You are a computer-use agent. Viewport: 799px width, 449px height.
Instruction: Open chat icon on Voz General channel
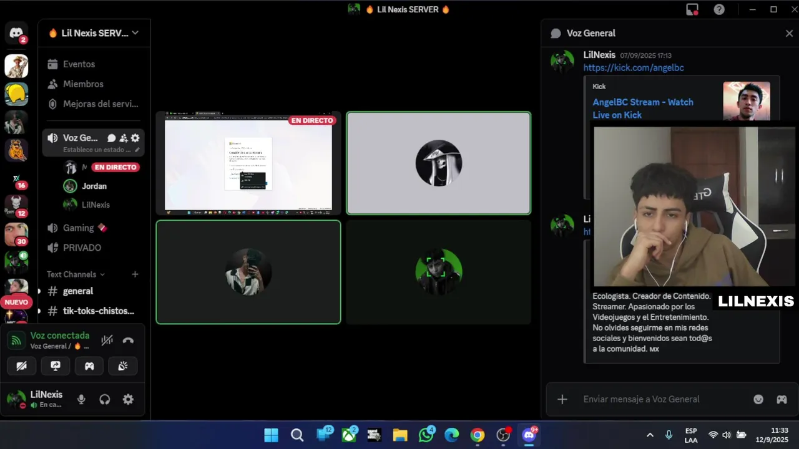(x=111, y=138)
